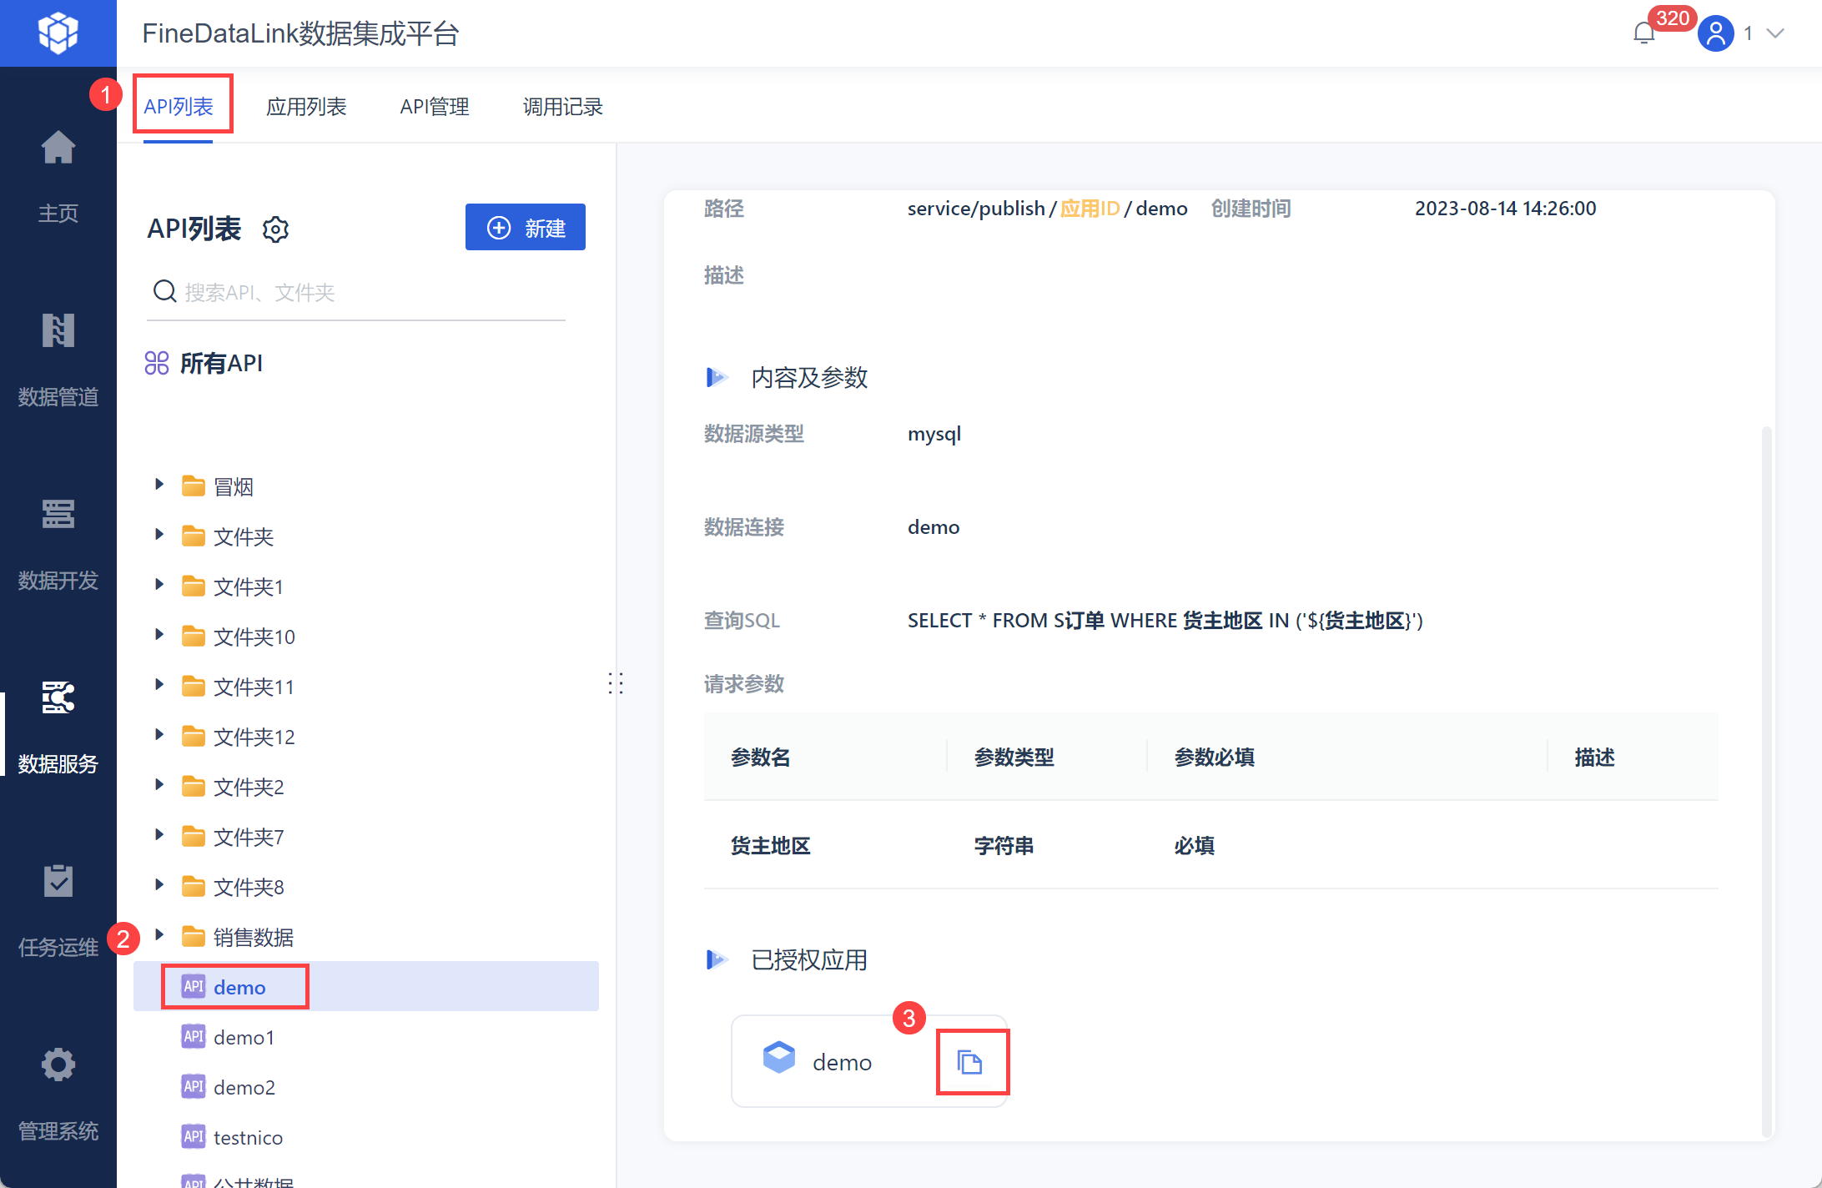Viewport: 1822px width, 1188px height.
Task: Open the user account dropdown chevron
Action: click(1775, 33)
